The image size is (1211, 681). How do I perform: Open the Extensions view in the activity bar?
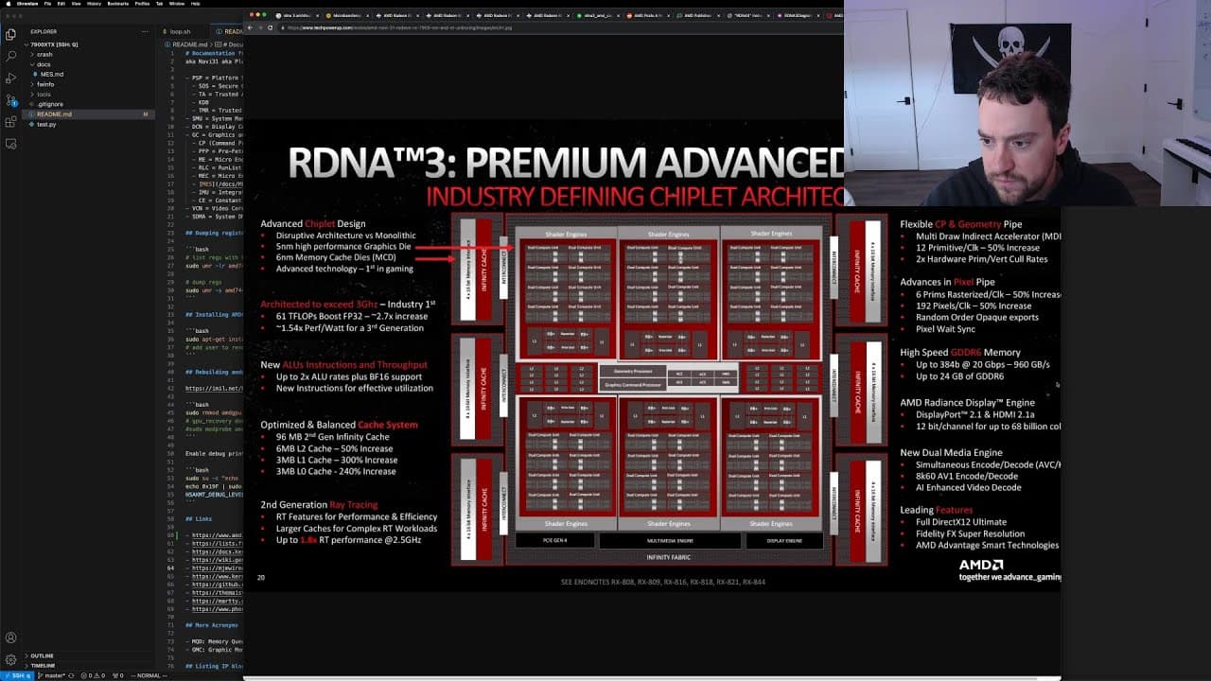click(11, 122)
